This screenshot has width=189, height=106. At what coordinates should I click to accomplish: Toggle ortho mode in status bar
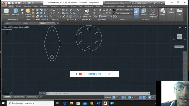[x=126, y=97]
